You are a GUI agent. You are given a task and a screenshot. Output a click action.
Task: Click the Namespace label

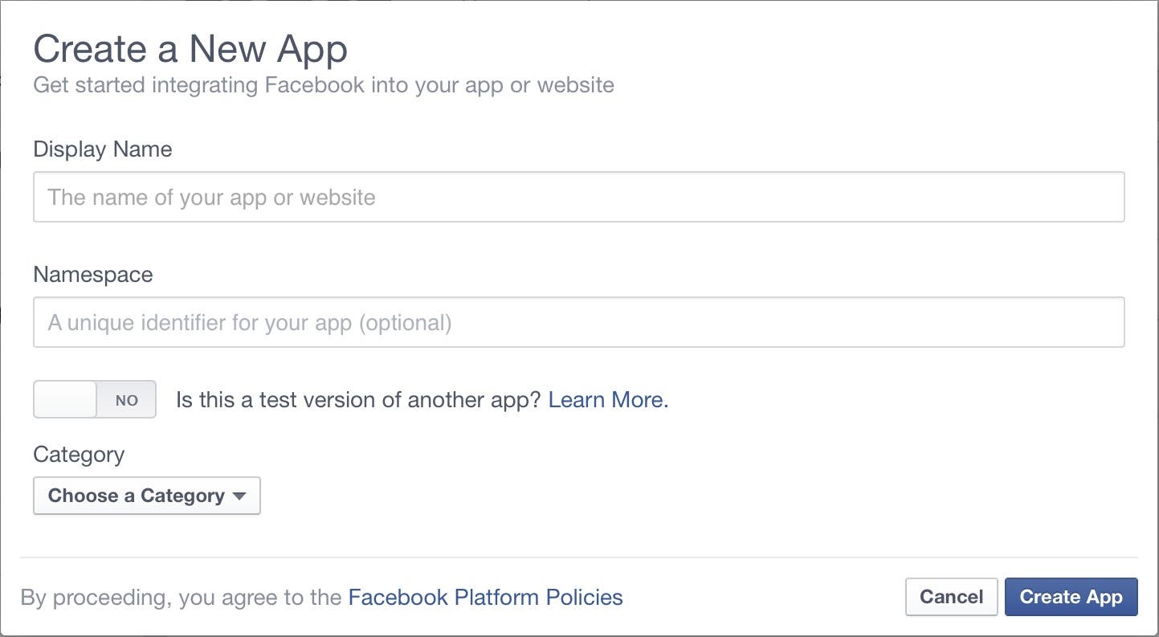coord(93,275)
